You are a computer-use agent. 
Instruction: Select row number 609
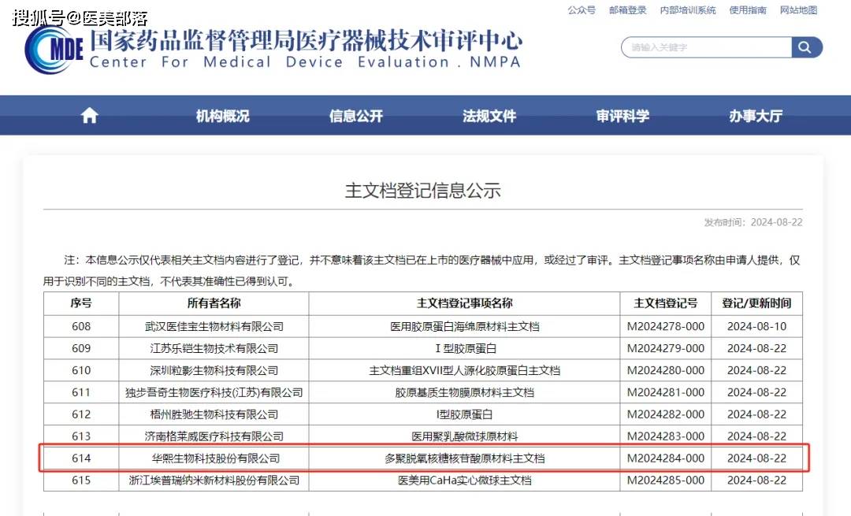pyautogui.click(x=81, y=348)
